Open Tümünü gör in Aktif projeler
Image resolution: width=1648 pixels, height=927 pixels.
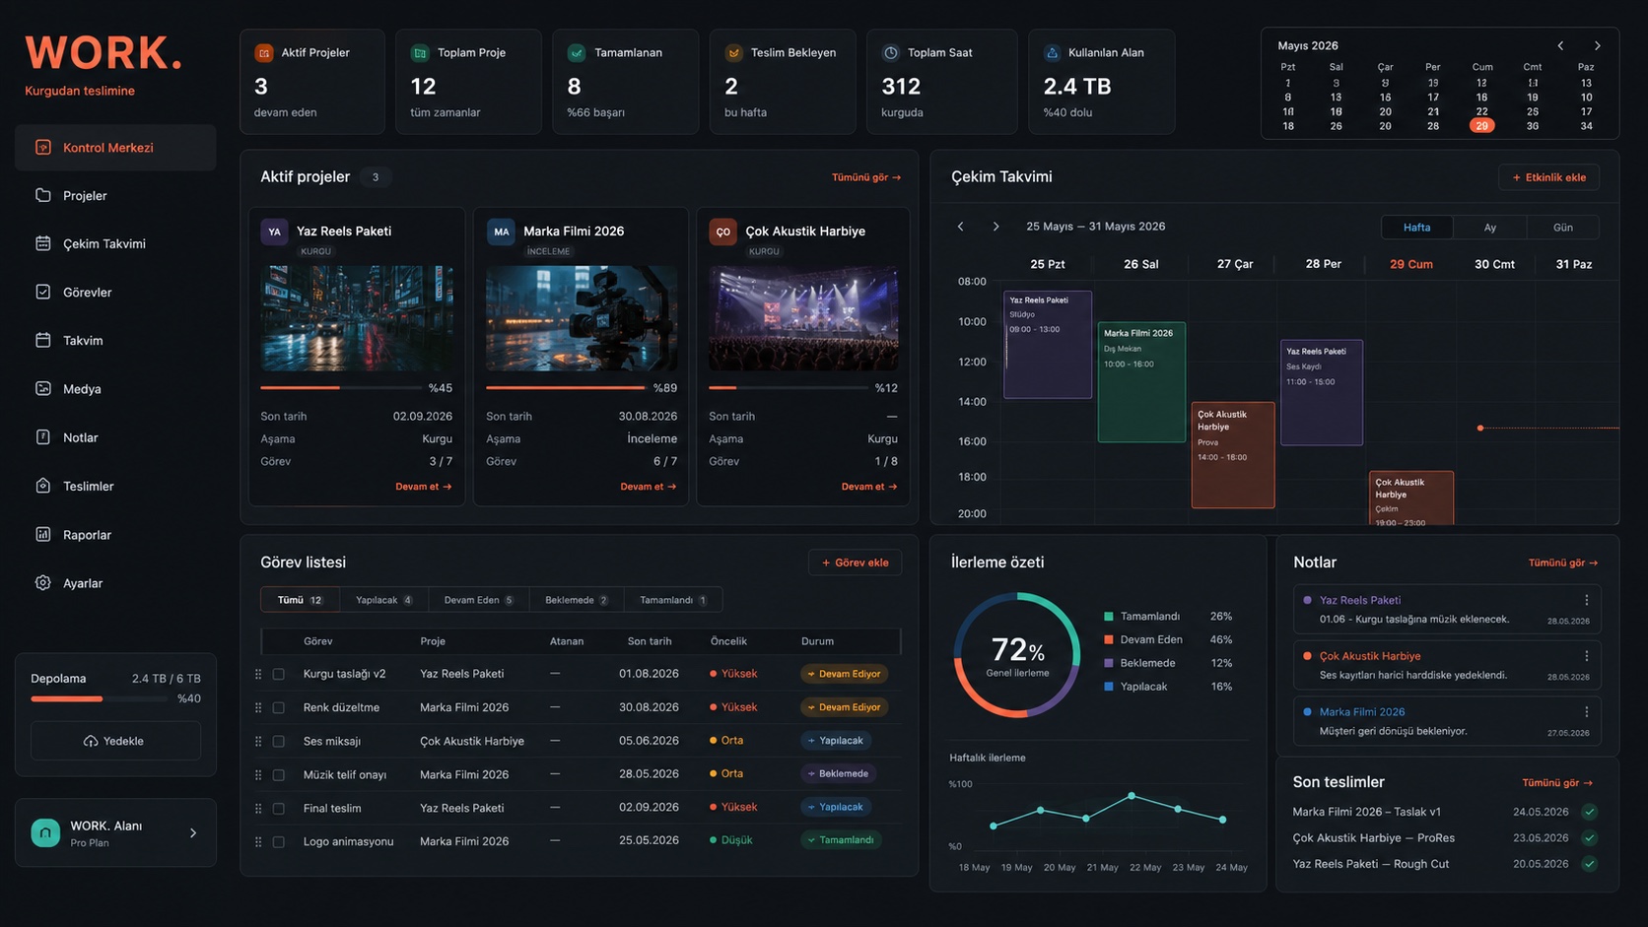point(865,177)
